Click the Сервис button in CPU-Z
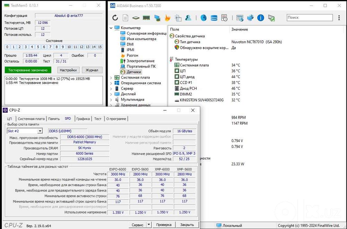Image resolution: width=347 pixels, height=229 pixels. coord(137,225)
